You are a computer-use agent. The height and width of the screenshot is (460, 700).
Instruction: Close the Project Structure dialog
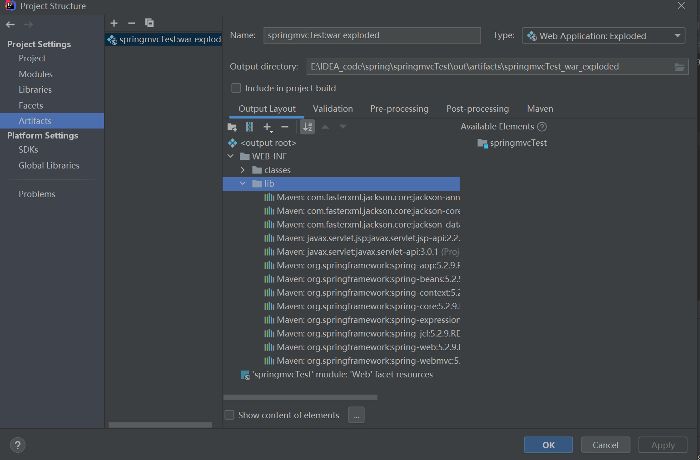681,6
